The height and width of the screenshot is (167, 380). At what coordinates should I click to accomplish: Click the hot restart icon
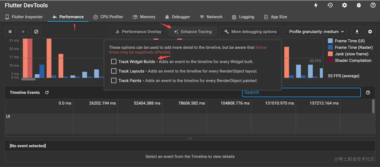330,5
